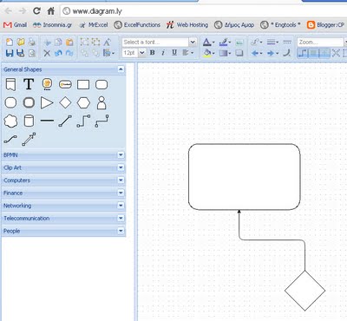The width and height of the screenshot is (347, 321).
Task: Open the Gmail bookmark
Action: (x=15, y=25)
